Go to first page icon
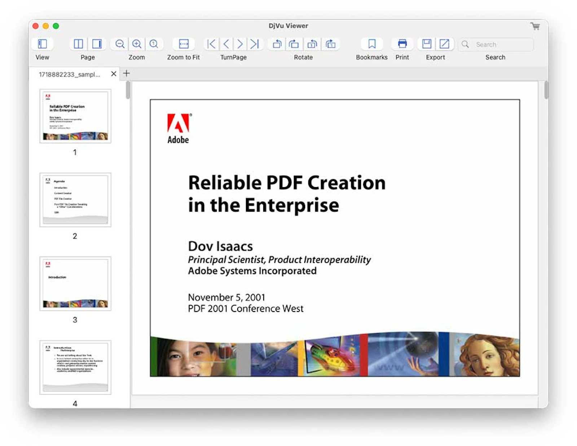Screen dimensions: 577x446 212,44
